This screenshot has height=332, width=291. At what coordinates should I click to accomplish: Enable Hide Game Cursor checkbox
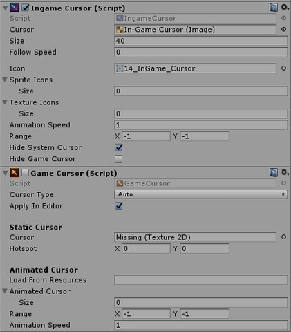[119, 158]
